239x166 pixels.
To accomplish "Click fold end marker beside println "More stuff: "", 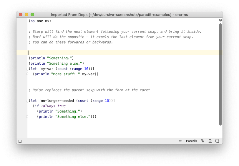I will (27, 74).
